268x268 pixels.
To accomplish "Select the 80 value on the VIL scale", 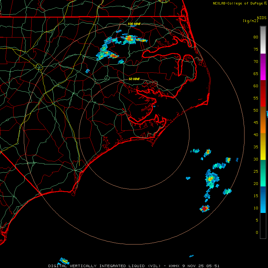I will point(256,37).
